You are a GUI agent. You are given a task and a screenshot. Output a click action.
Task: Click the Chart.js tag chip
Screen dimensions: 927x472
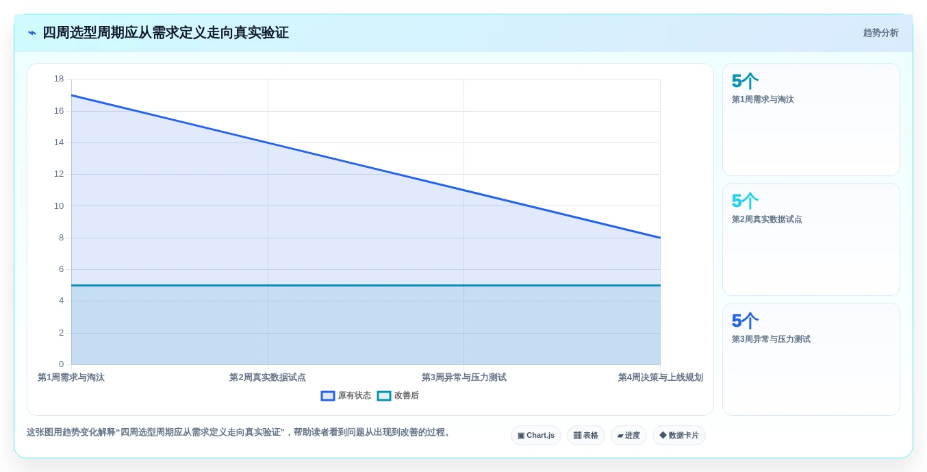pos(536,436)
